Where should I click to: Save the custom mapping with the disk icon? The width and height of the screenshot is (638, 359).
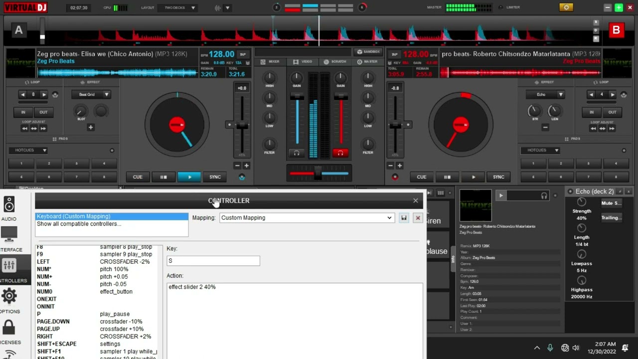pos(404,218)
